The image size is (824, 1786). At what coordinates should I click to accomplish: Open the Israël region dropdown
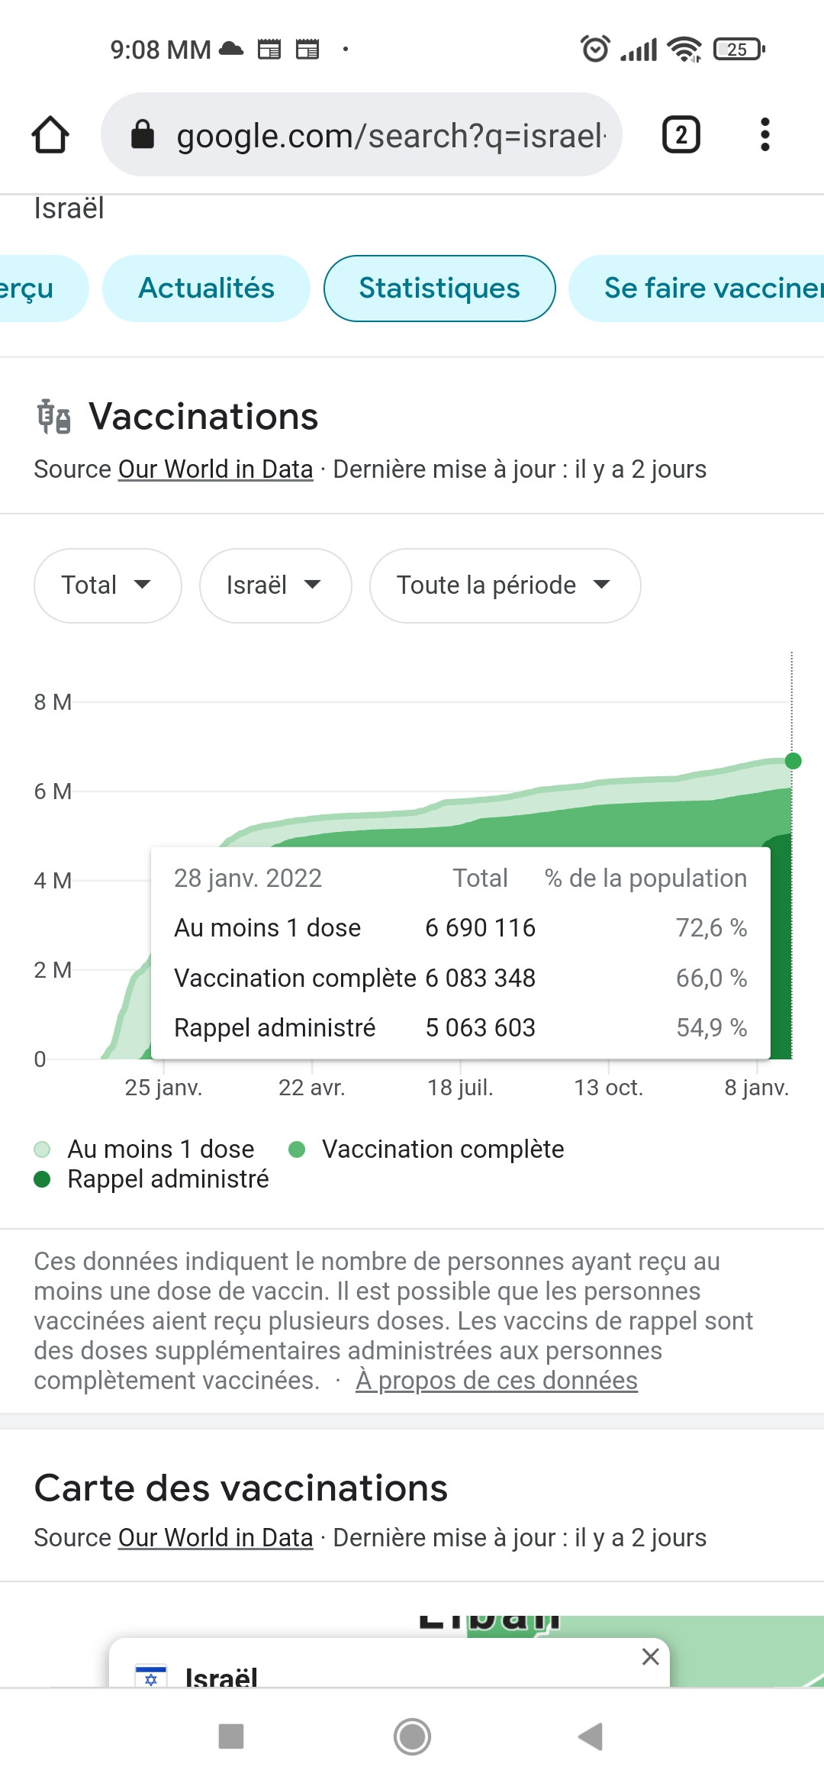(275, 585)
